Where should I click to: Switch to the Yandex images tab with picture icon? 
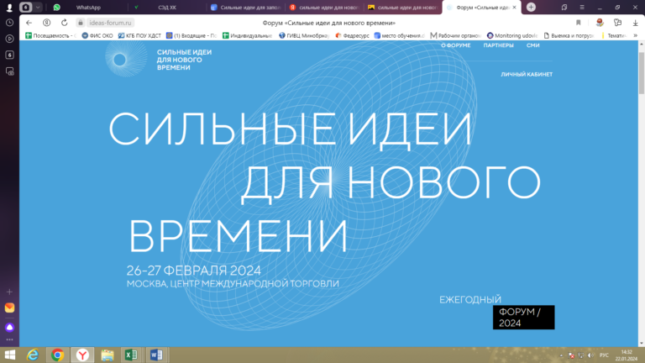(x=402, y=8)
